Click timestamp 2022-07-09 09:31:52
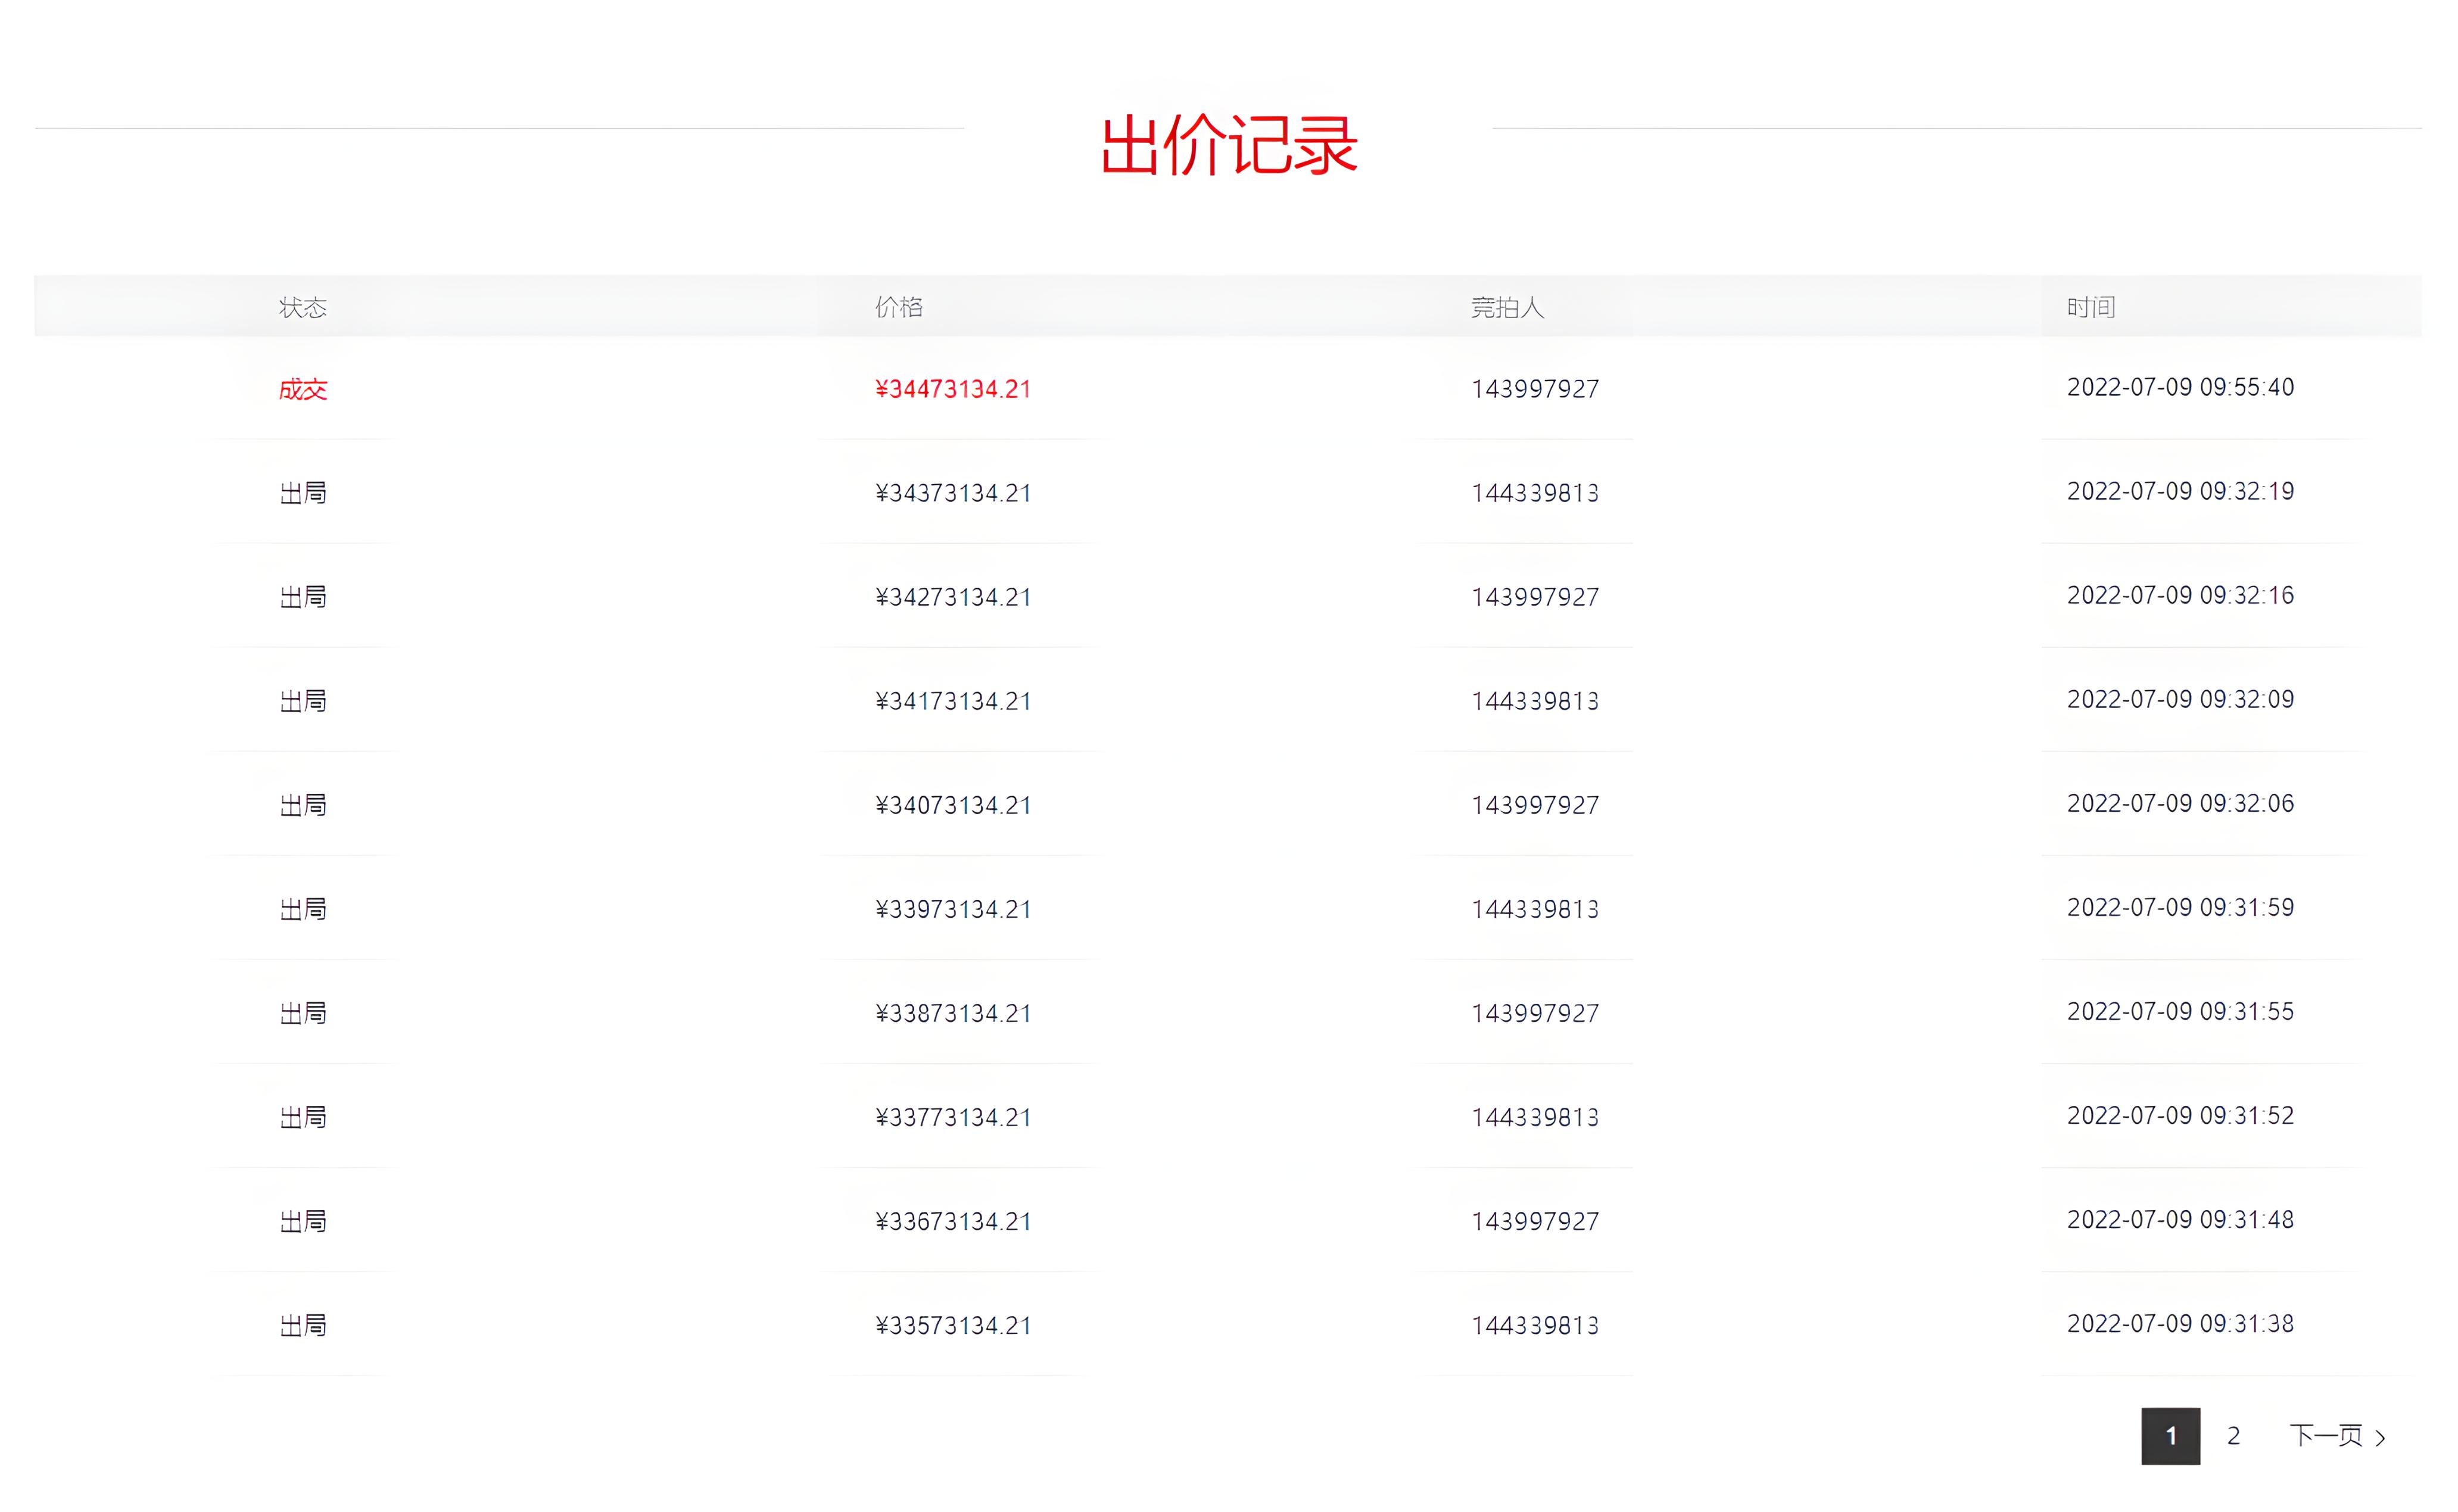The height and width of the screenshot is (1512, 2458). click(x=2180, y=1115)
